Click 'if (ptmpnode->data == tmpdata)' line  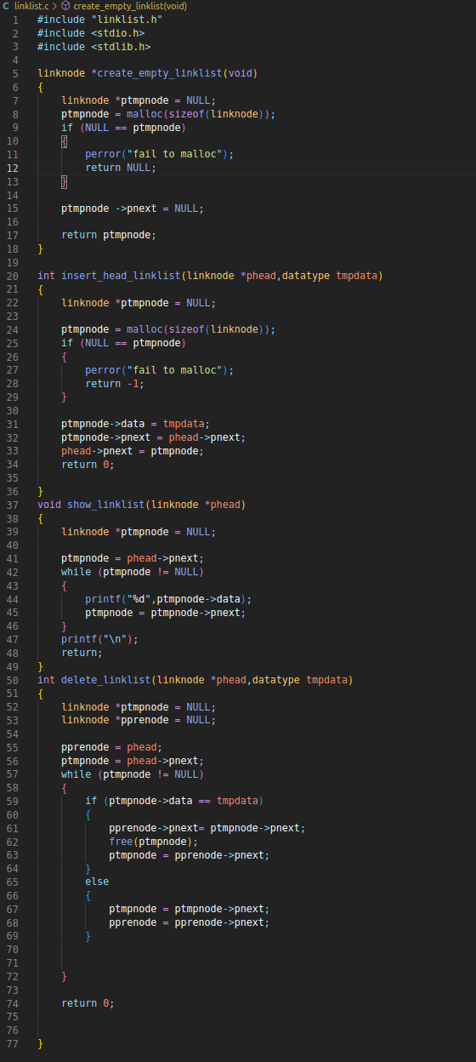pos(174,802)
